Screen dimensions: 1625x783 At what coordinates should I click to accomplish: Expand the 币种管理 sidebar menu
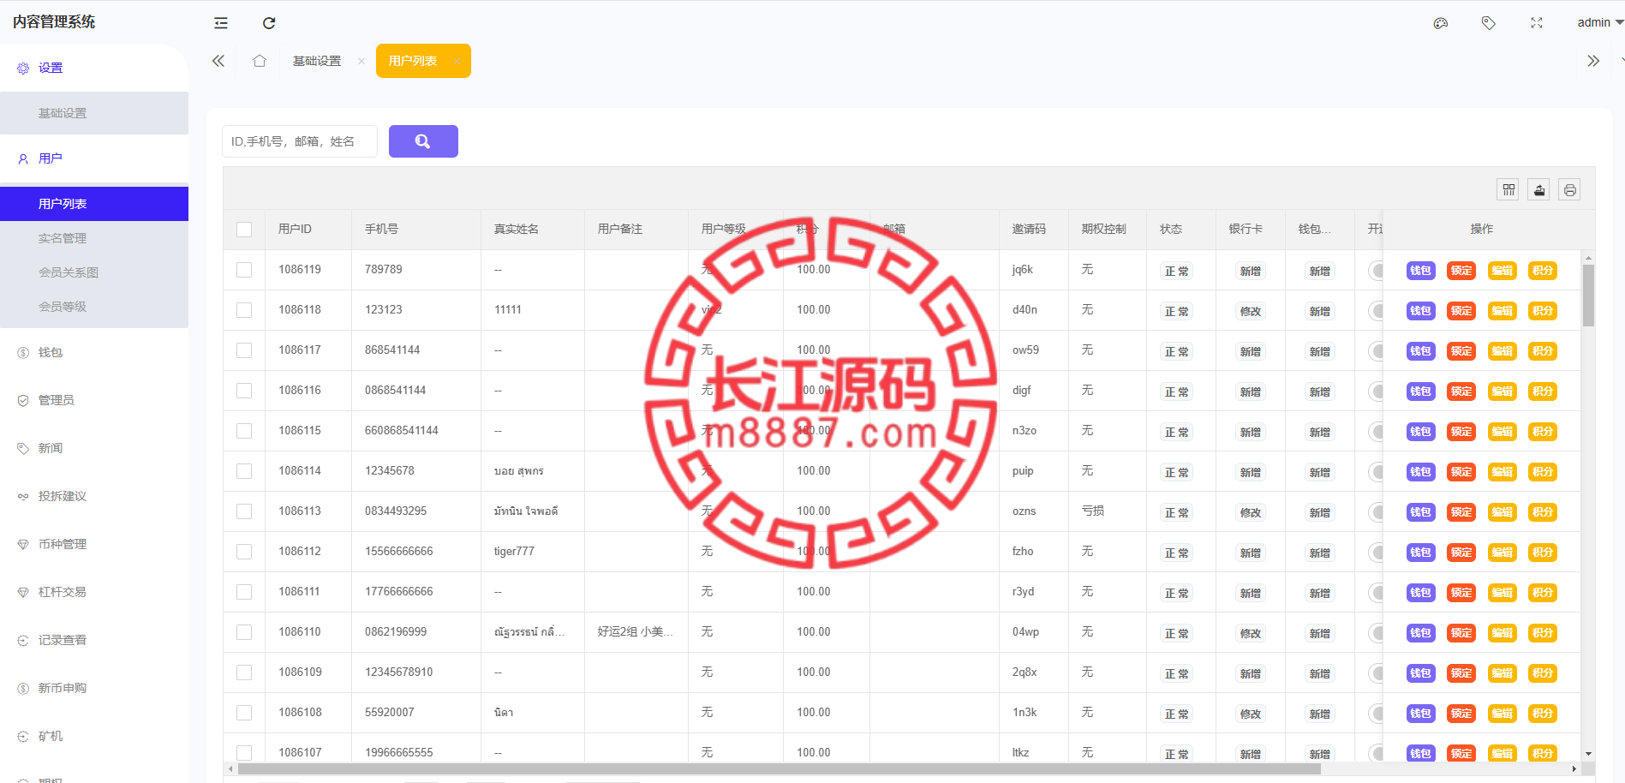pos(94,544)
